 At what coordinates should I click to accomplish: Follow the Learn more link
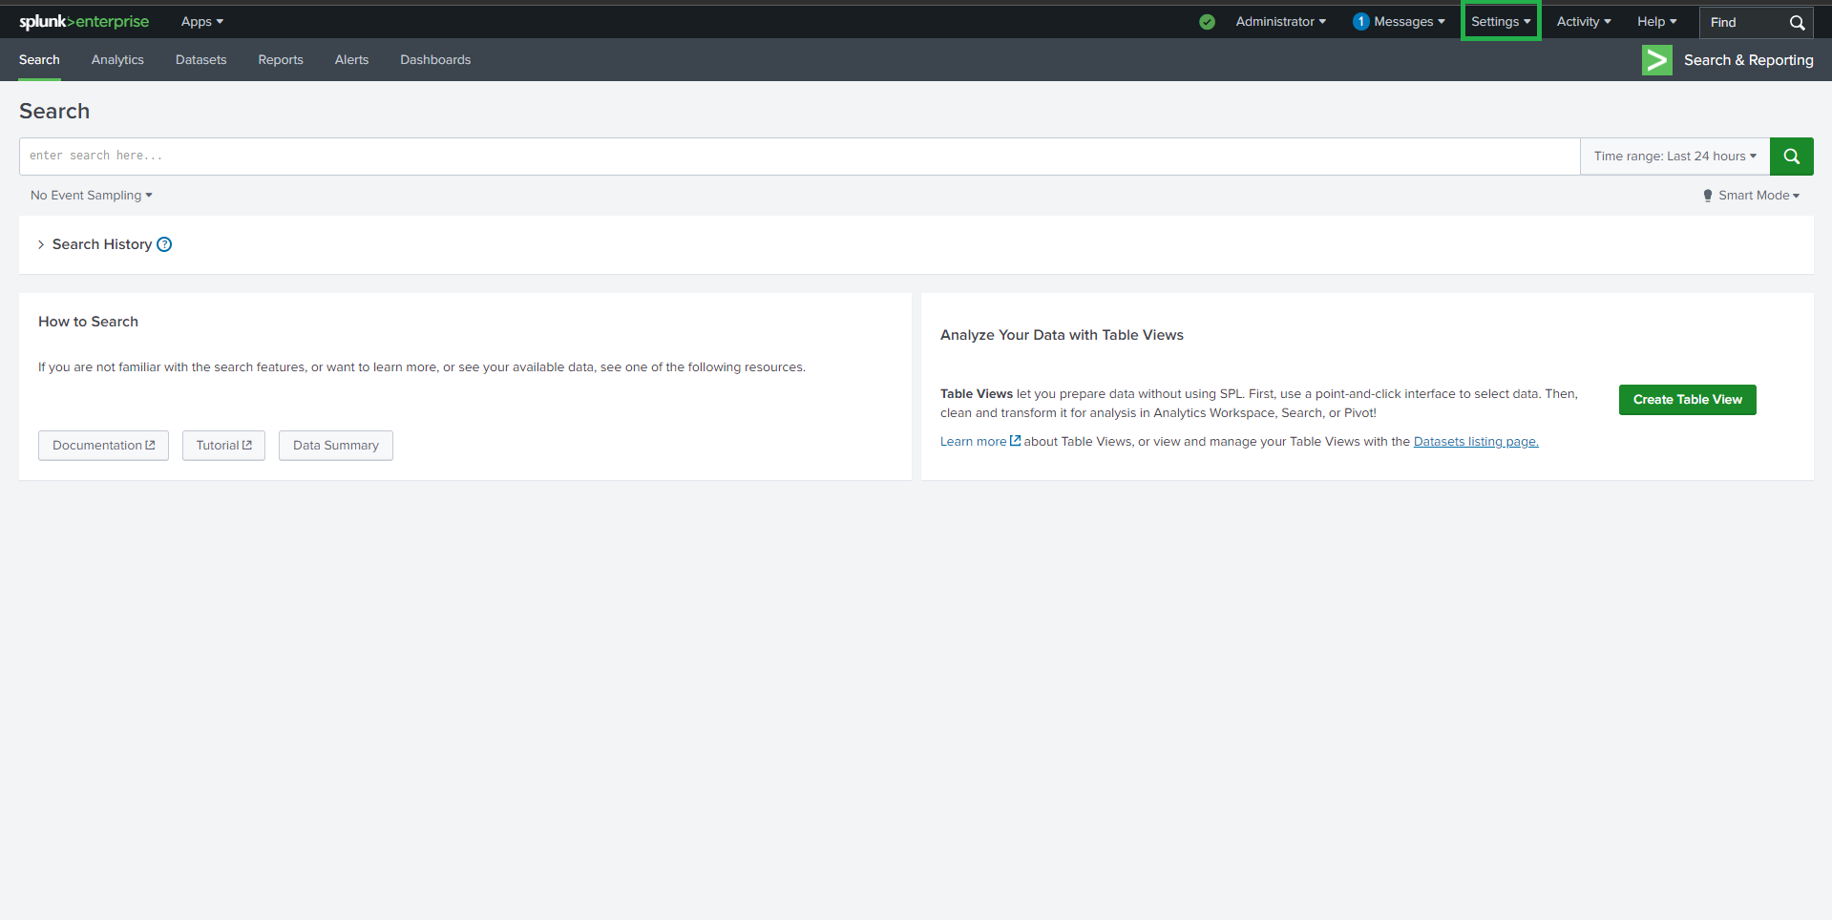pos(980,442)
